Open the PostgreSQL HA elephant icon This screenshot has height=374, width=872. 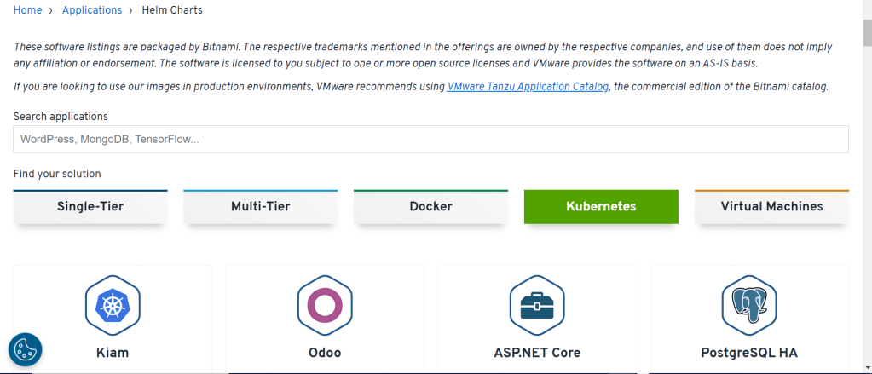pyautogui.click(x=749, y=305)
